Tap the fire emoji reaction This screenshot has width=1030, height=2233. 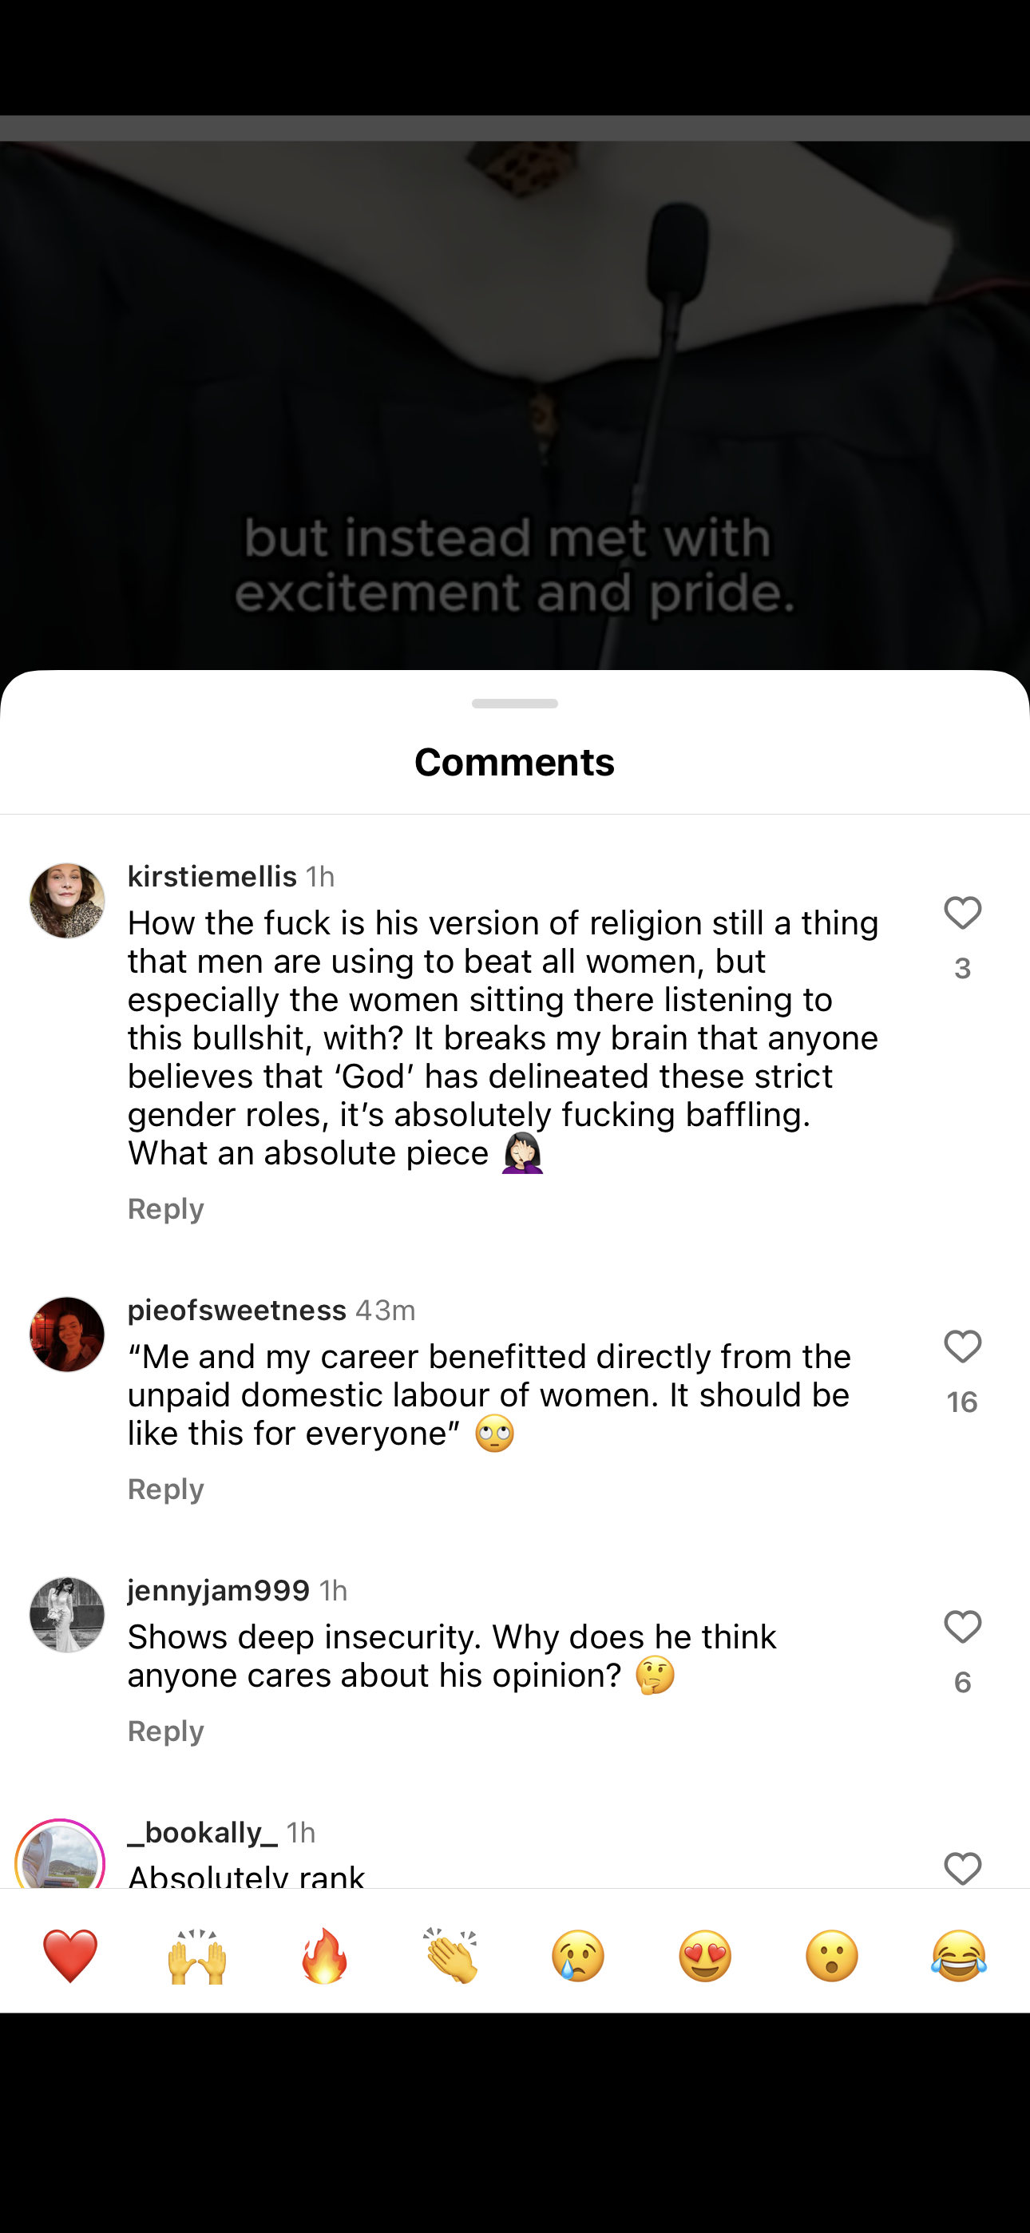click(x=324, y=1957)
